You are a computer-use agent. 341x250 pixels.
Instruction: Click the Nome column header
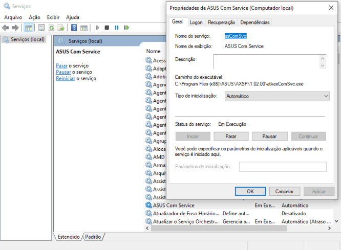[x=153, y=51]
